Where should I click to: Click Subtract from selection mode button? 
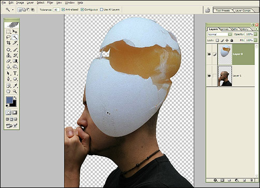click(x=28, y=10)
